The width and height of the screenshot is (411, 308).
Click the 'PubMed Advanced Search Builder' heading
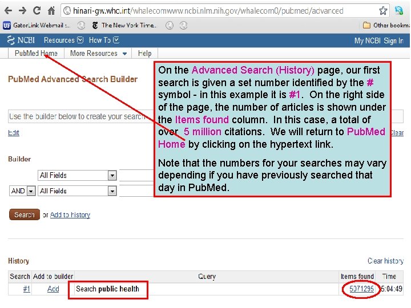72,79
